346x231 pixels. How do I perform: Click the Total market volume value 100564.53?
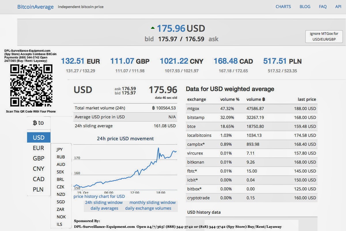pyautogui.click(x=164, y=108)
